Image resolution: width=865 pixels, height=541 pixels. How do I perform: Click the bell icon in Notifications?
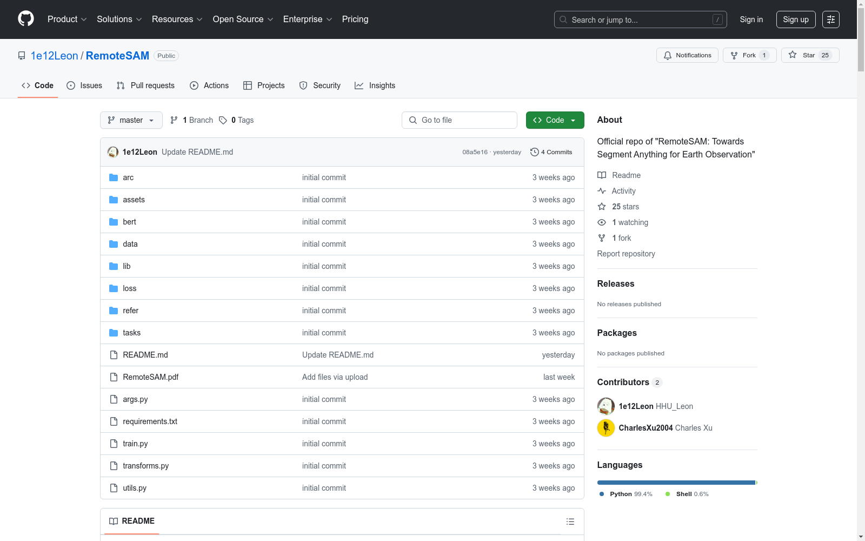(x=668, y=55)
